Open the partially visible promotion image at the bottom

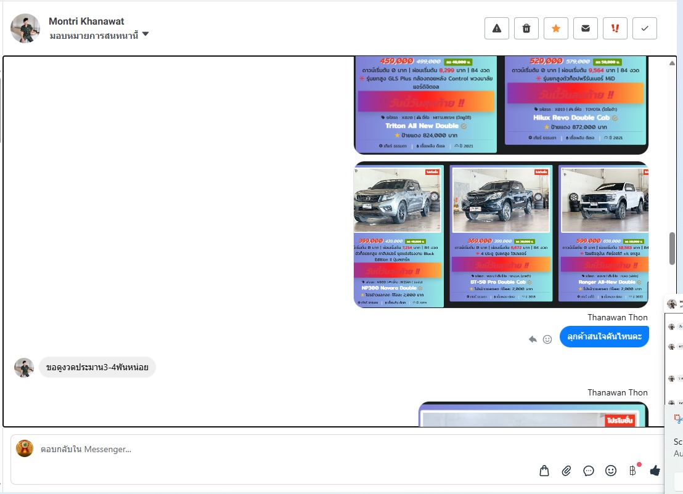point(533,414)
